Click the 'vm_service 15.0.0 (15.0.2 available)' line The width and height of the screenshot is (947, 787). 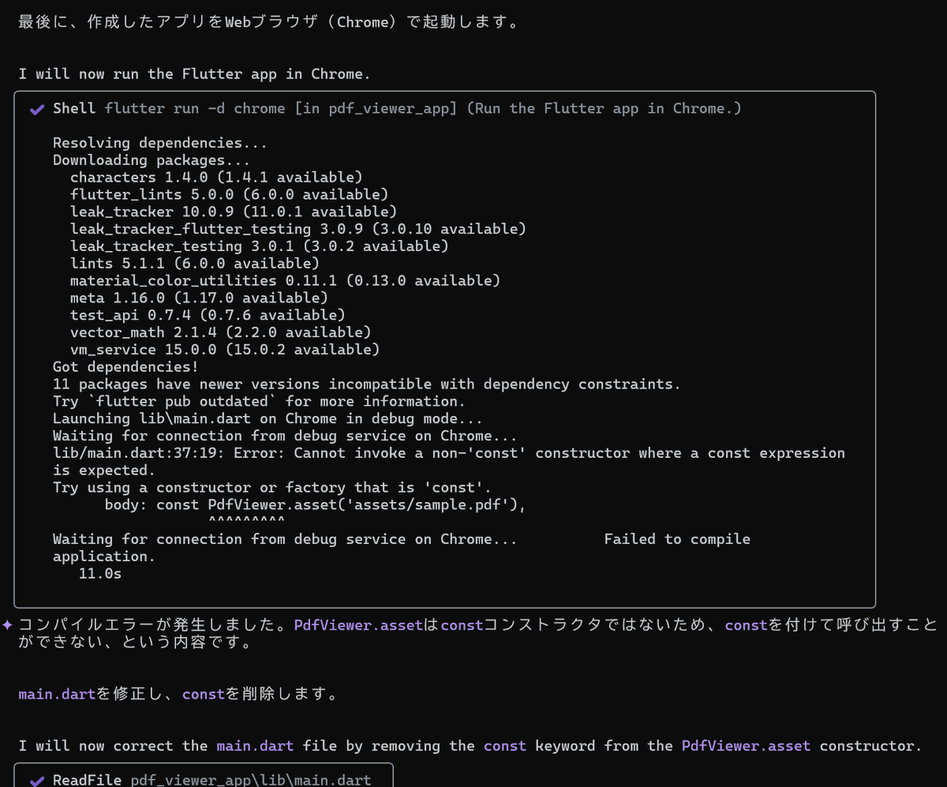225,350
